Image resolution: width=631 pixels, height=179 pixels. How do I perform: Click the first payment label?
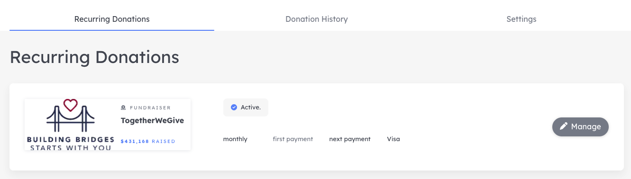[x=293, y=139]
